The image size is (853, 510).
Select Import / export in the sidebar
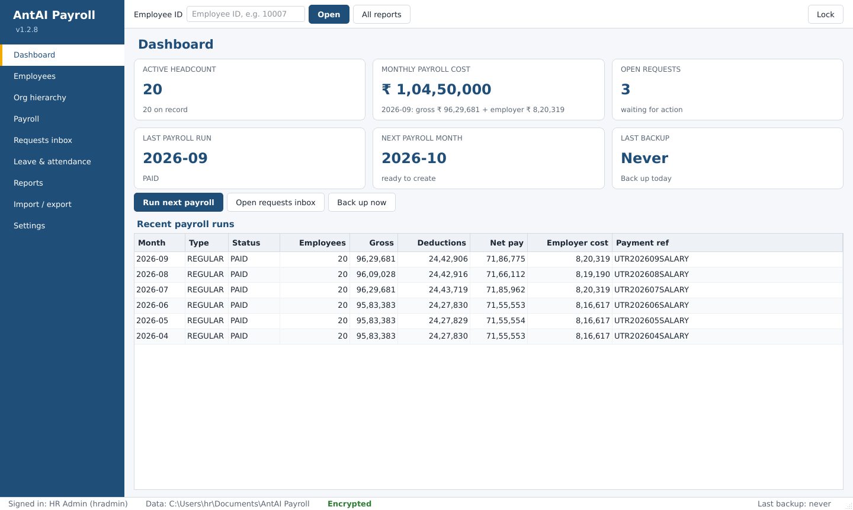[x=62, y=205]
